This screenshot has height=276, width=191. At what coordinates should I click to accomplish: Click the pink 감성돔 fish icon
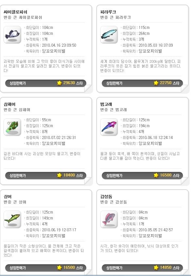(109, 219)
